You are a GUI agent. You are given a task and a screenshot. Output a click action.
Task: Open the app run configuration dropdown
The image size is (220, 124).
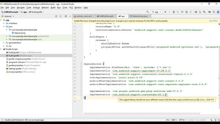pyautogui.click(x=156, y=12)
